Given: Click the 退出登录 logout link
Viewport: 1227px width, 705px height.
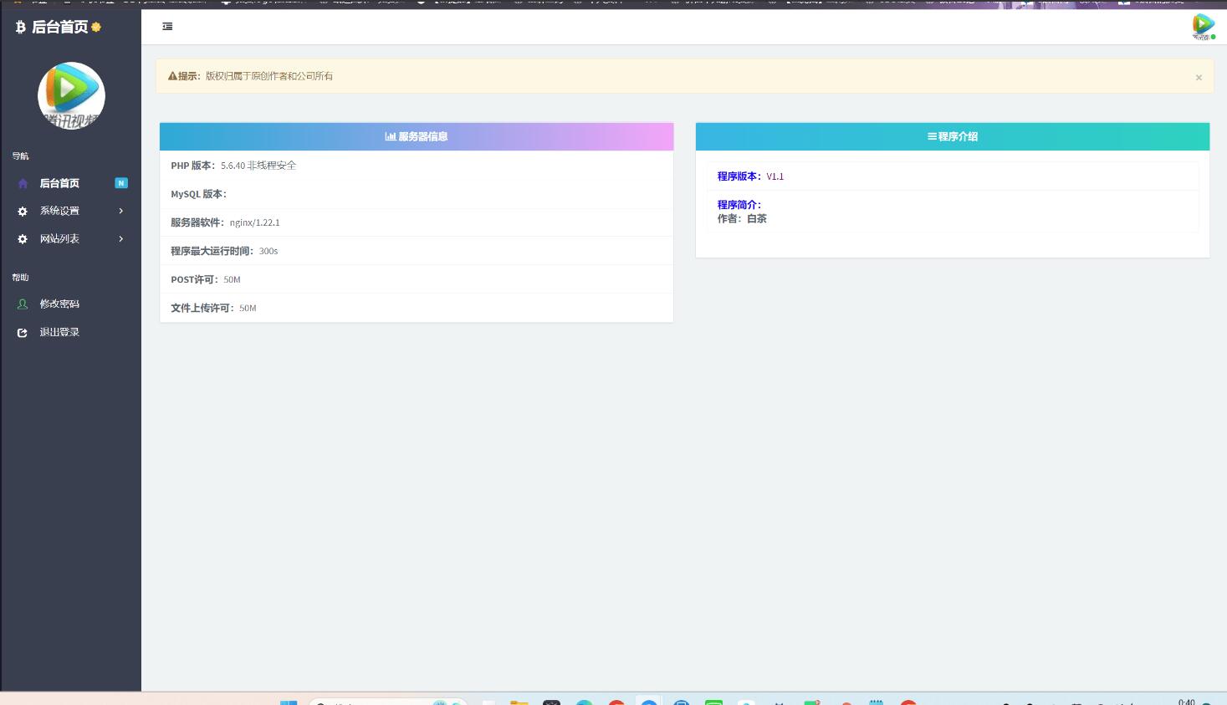Looking at the screenshot, I should (59, 332).
